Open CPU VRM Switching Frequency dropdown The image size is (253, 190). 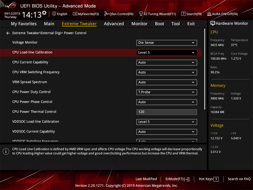click(167, 72)
